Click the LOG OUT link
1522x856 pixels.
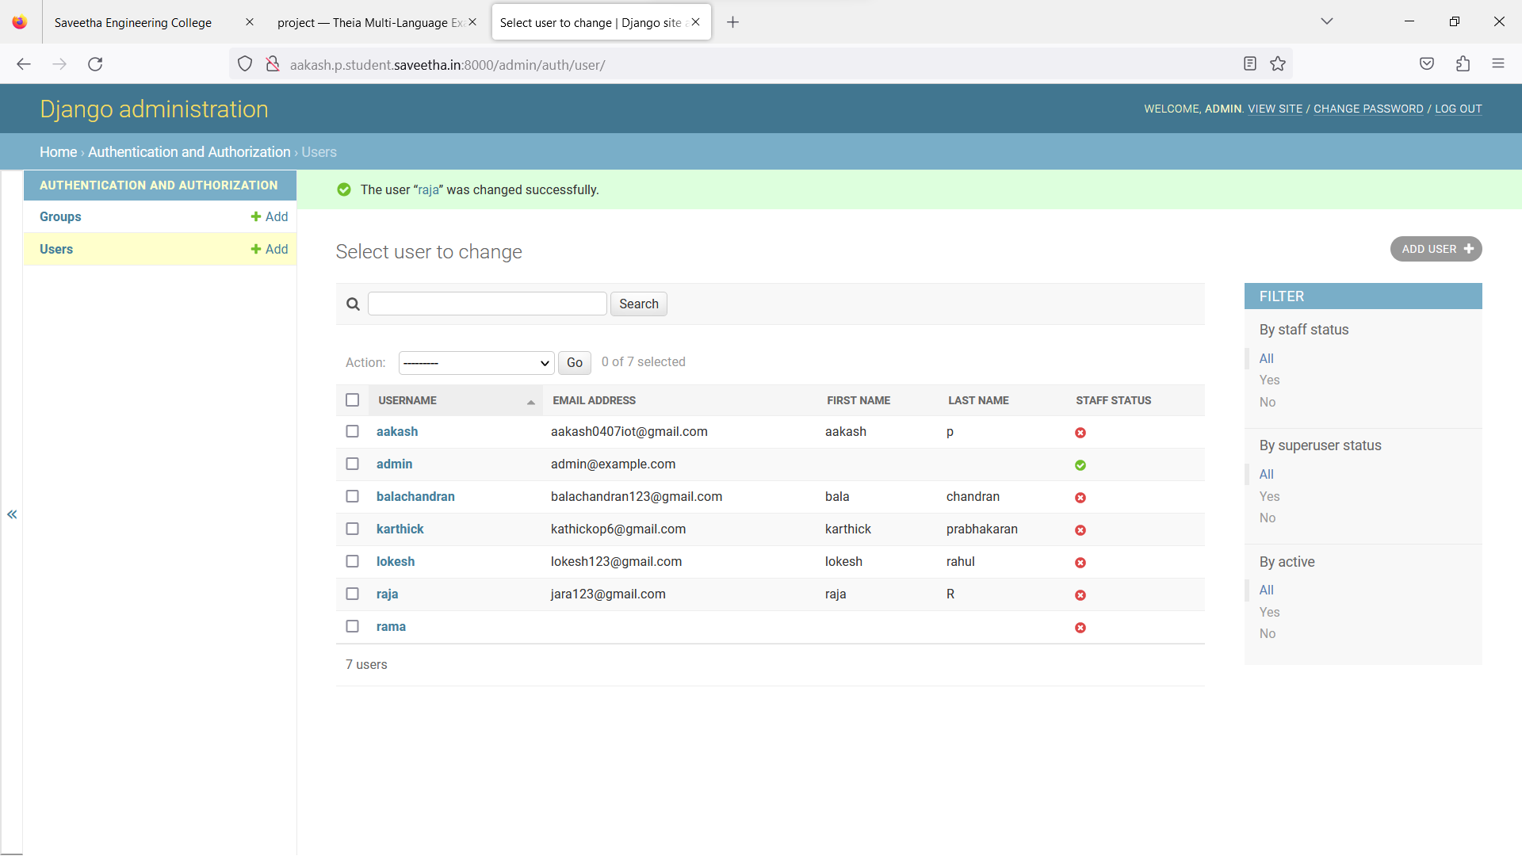click(x=1458, y=109)
